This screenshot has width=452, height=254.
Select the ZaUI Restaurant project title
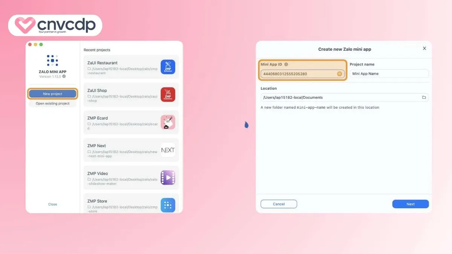(x=102, y=63)
